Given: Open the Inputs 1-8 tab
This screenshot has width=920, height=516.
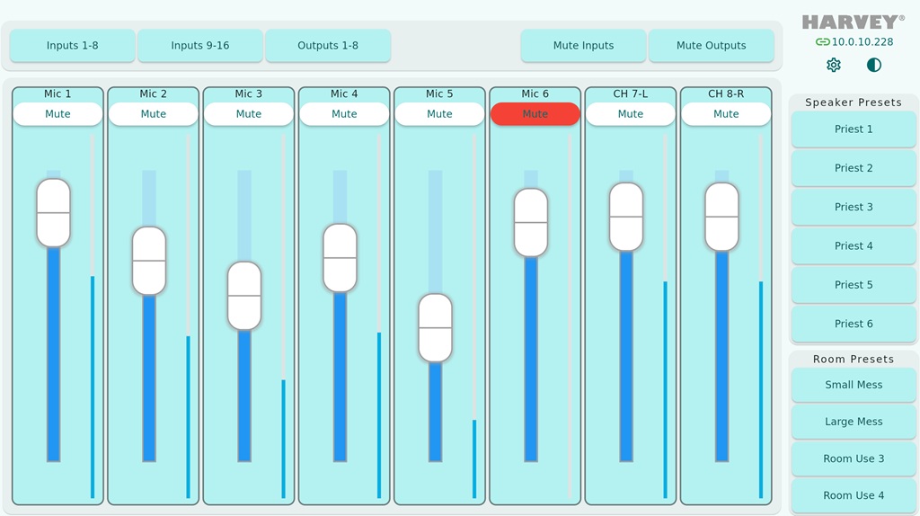Looking at the screenshot, I should click(x=72, y=45).
